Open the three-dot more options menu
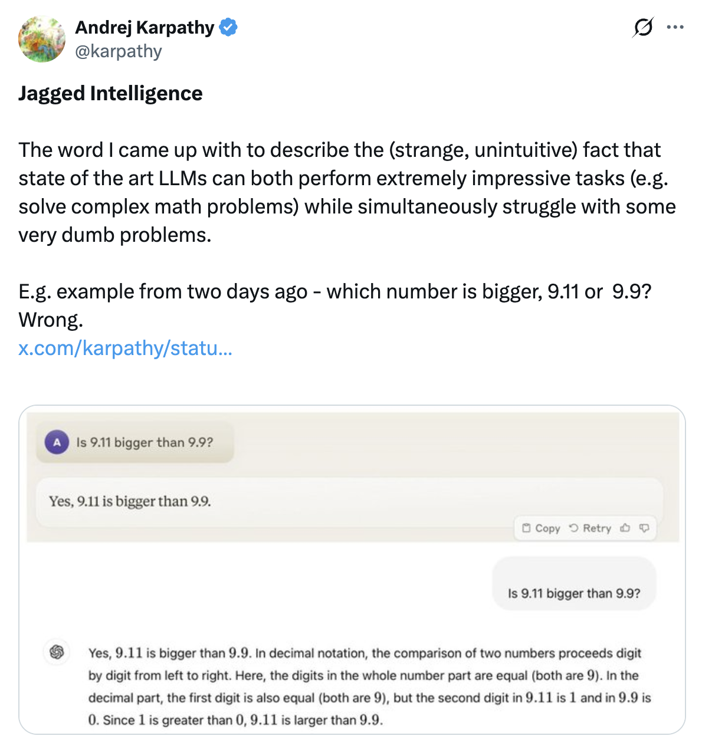 pos(675,27)
